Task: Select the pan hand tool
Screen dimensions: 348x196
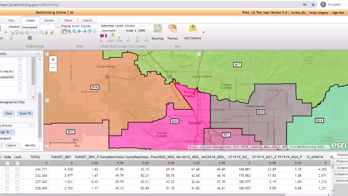Action: click(x=64, y=32)
